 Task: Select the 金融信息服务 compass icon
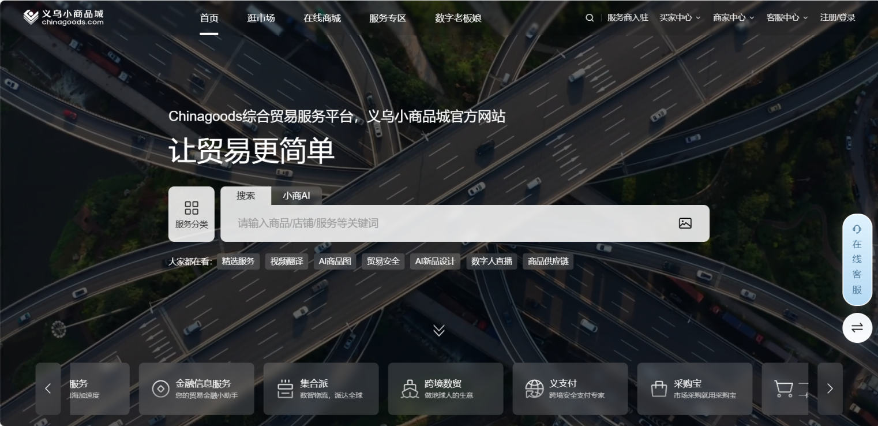click(x=160, y=388)
